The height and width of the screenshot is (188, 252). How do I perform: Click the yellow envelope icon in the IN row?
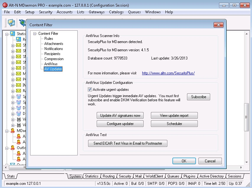point(19,85)
